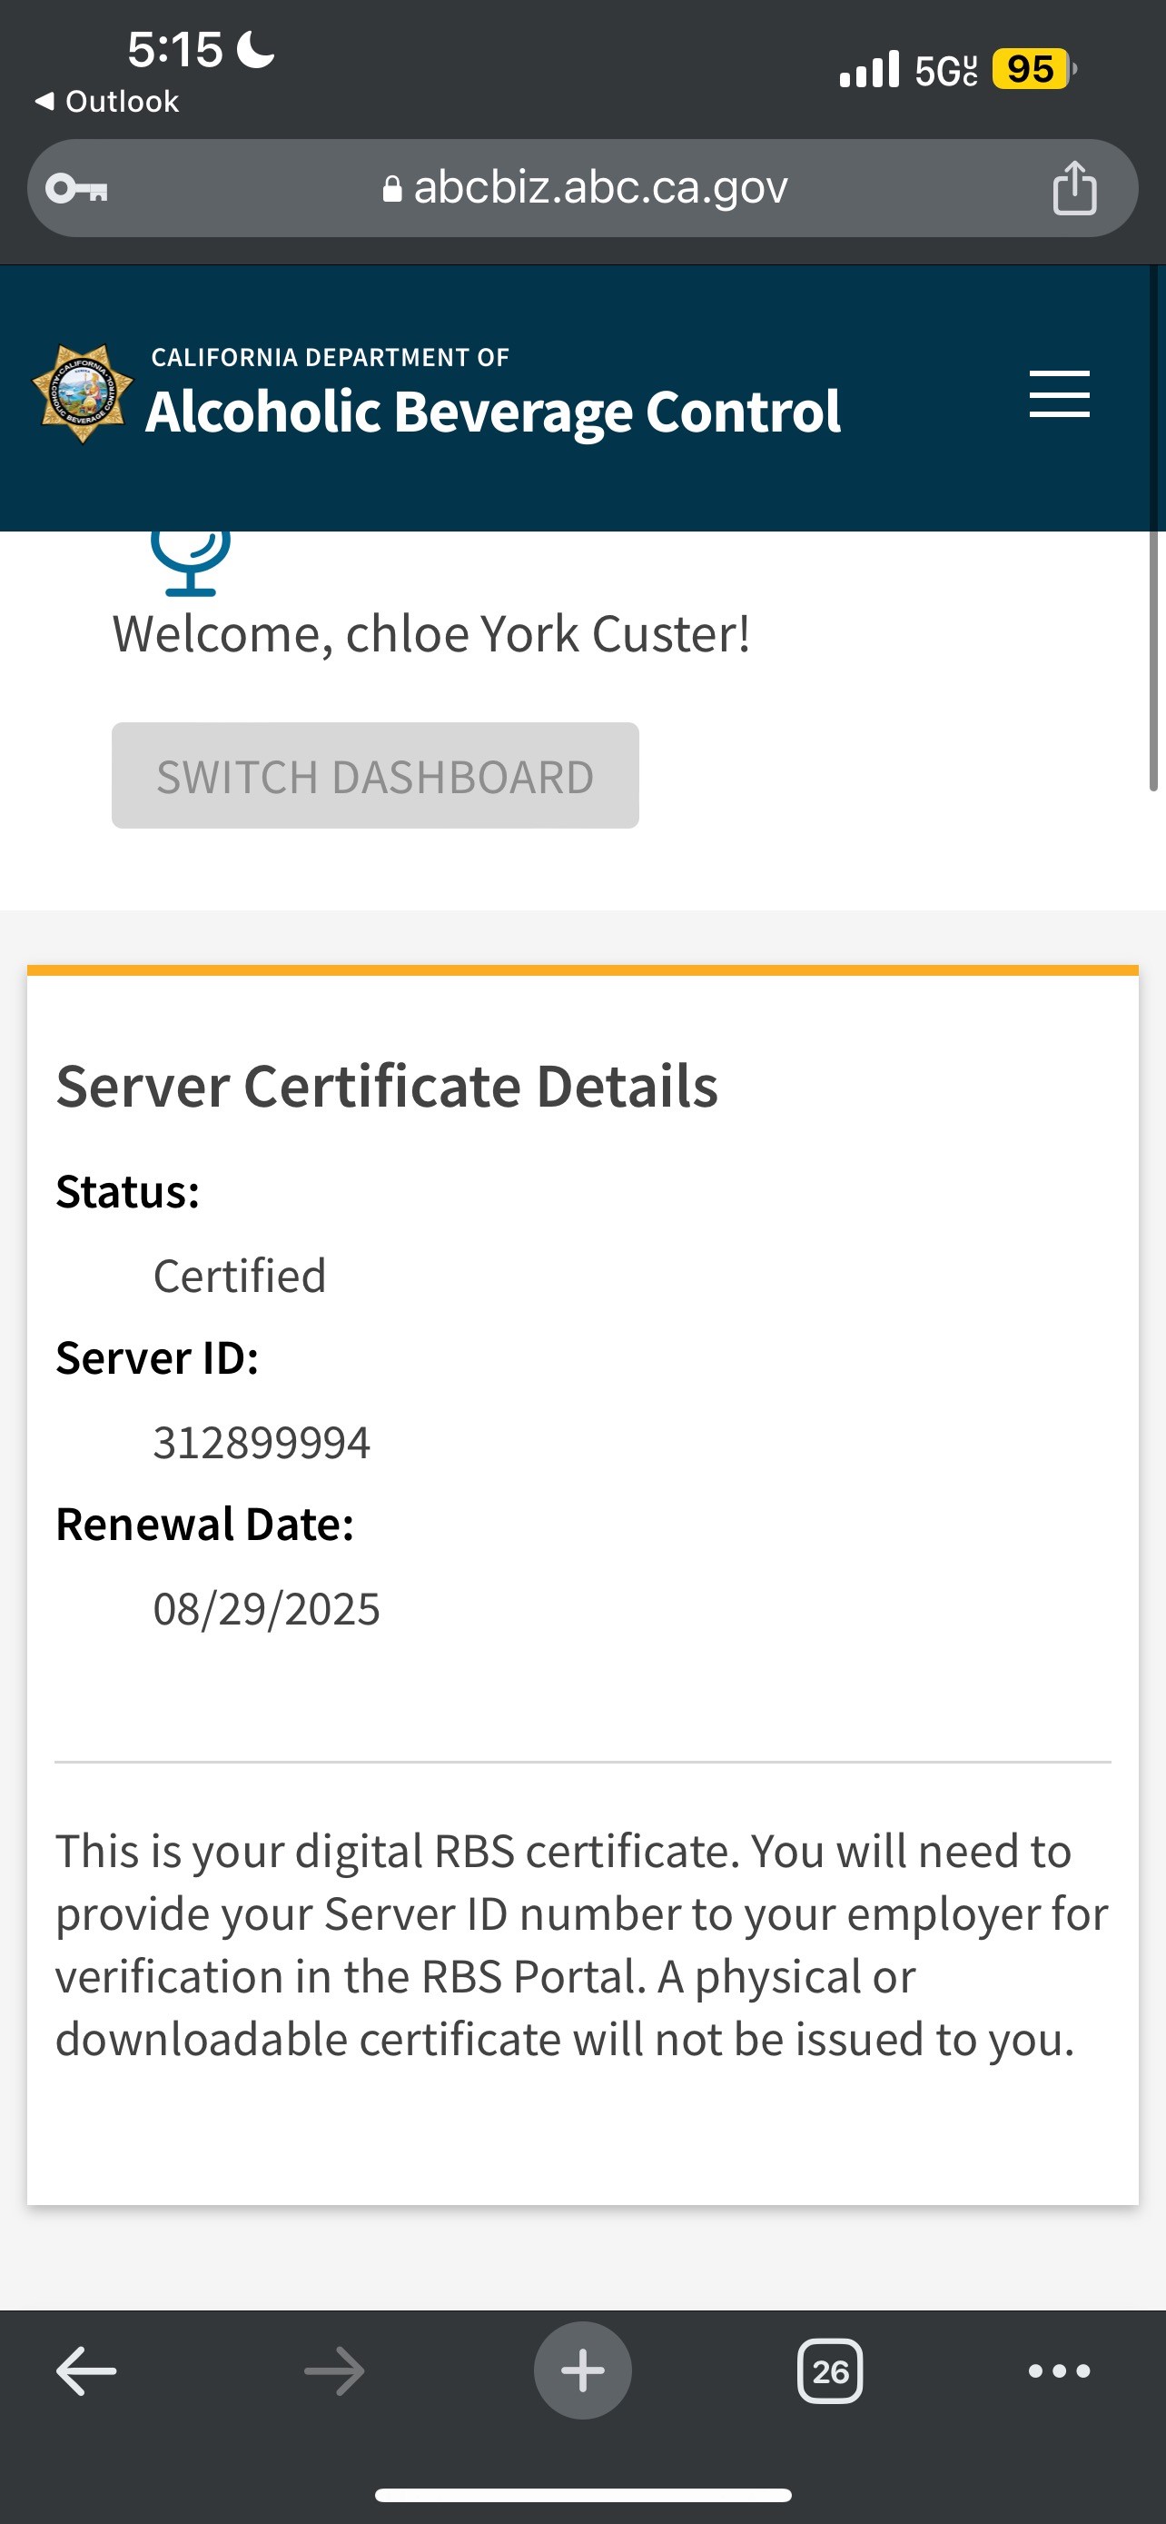Screen dimensions: 1166x2524
Task: Tap the browser forward arrow
Action: point(334,2371)
